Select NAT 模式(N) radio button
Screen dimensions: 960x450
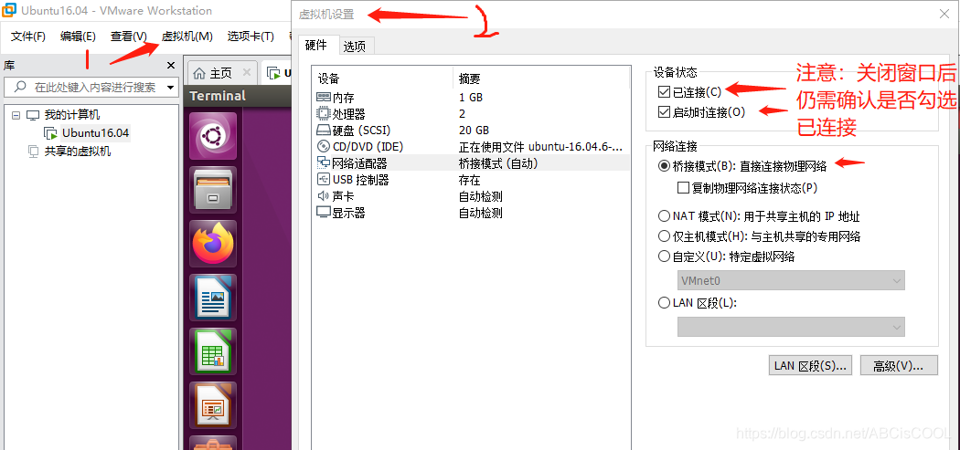point(664,215)
